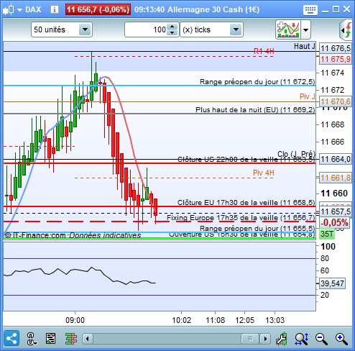Click the 35T tick countdown label
Viewport: 355px width, 351px height.
tap(327, 234)
